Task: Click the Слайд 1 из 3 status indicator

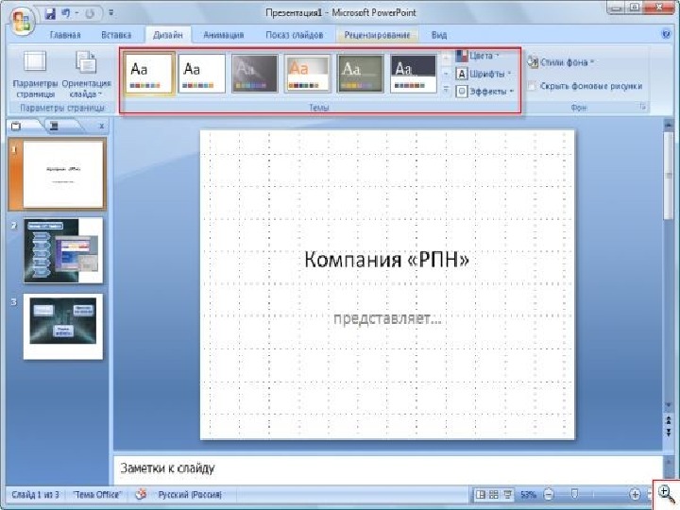Action: coord(36,495)
